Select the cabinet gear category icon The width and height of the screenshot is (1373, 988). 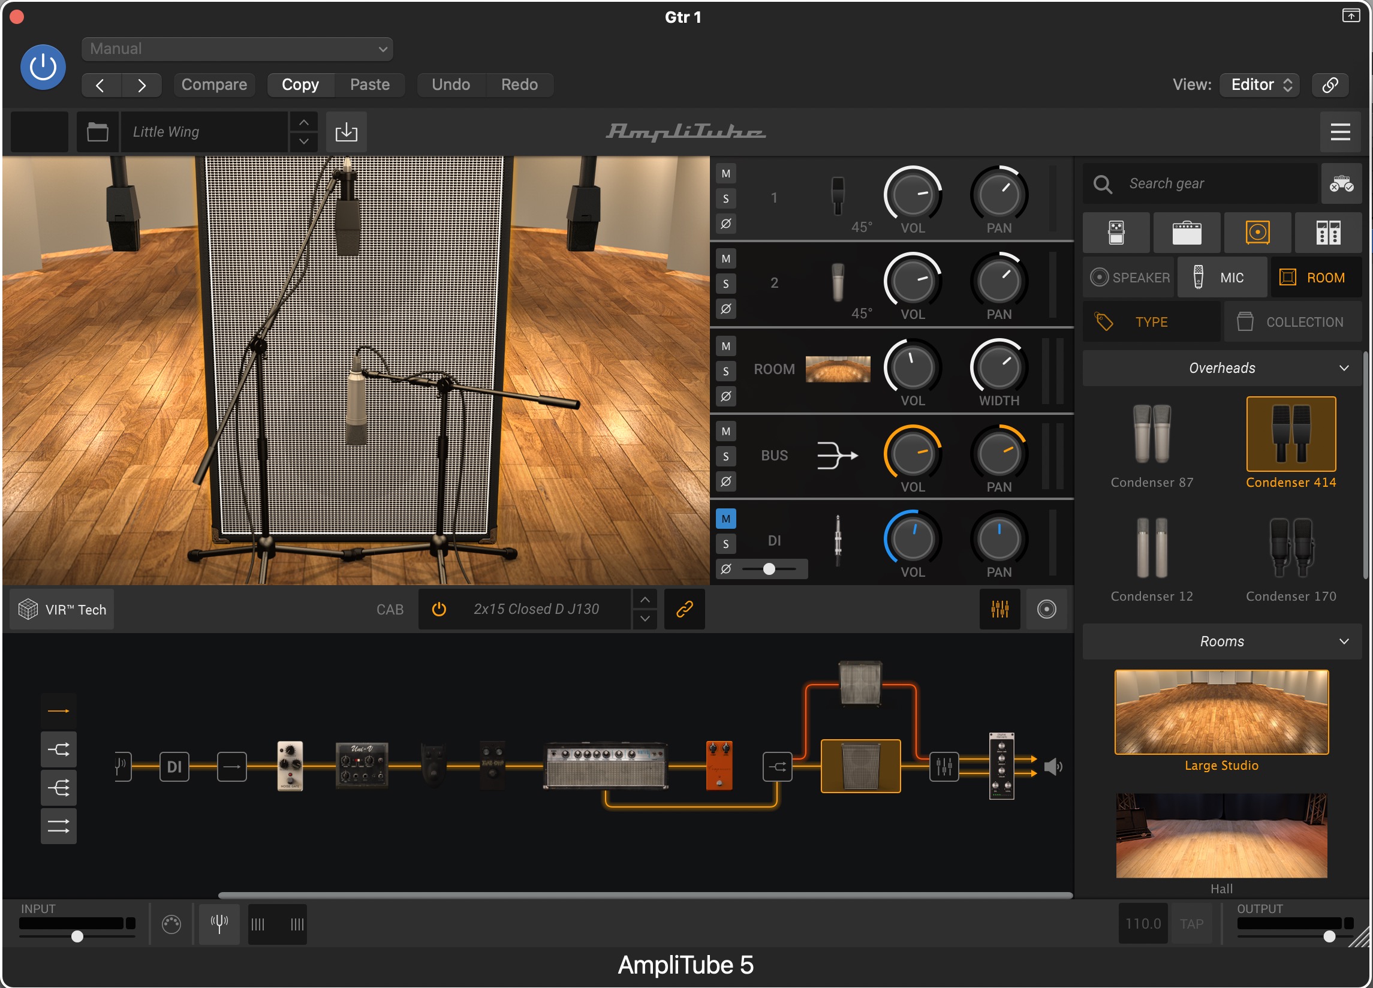pos(1258,233)
